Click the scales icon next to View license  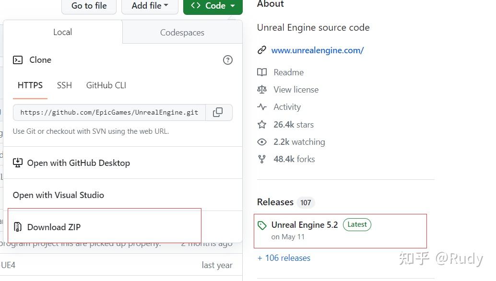262,89
